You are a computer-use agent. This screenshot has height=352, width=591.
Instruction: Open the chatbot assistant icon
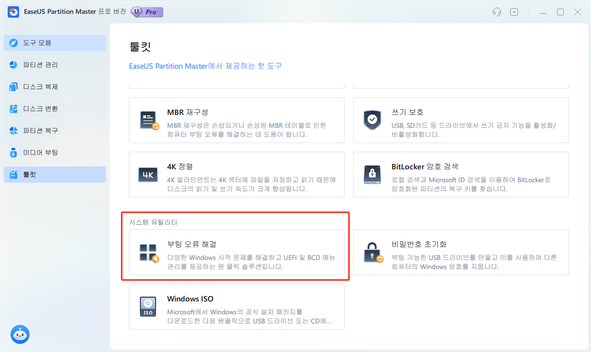(x=20, y=334)
